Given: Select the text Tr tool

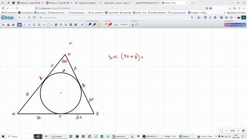Looking at the screenshot, I should pos(61,25).
